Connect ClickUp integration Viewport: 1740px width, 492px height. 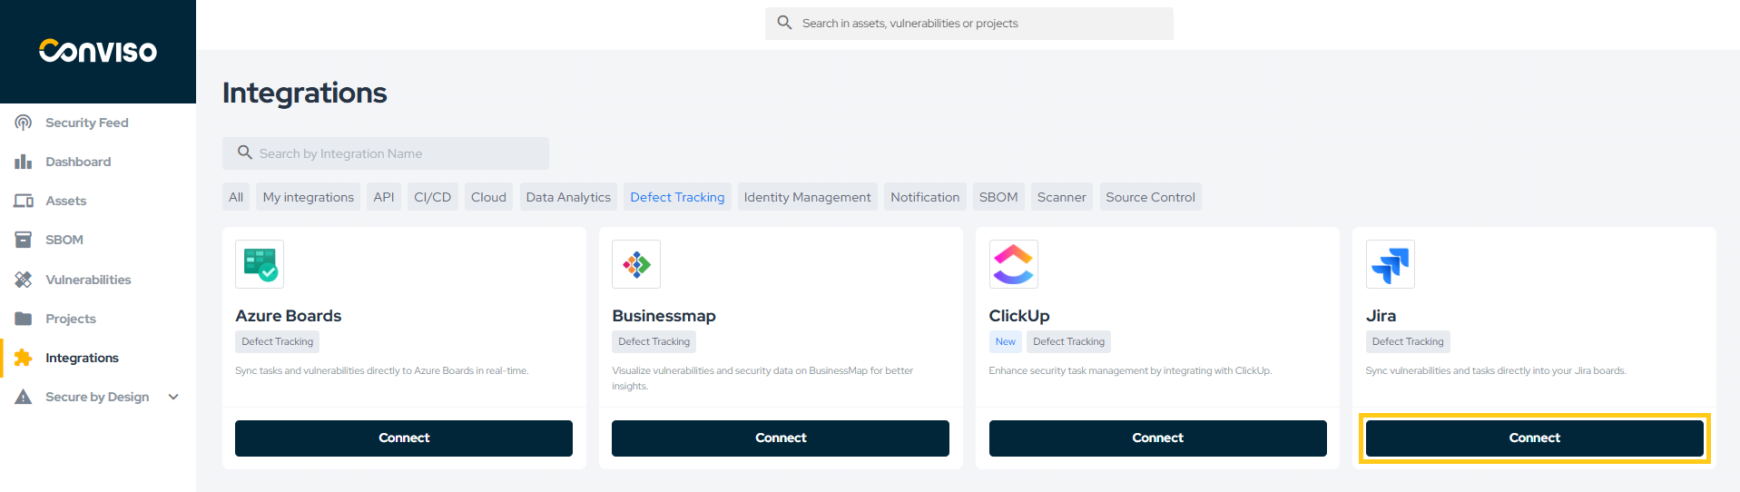[1158, 438]
